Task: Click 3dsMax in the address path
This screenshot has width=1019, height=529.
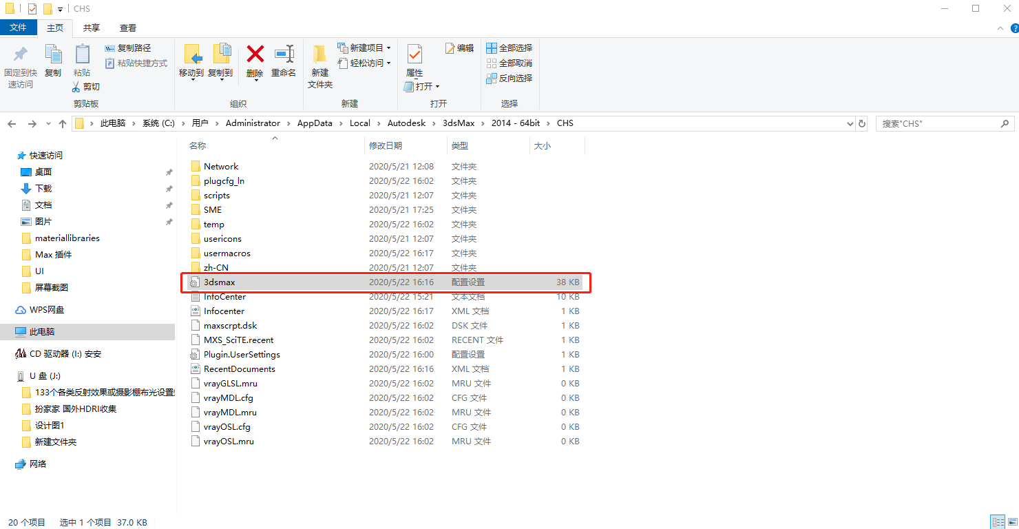Action: click(459, 123)
